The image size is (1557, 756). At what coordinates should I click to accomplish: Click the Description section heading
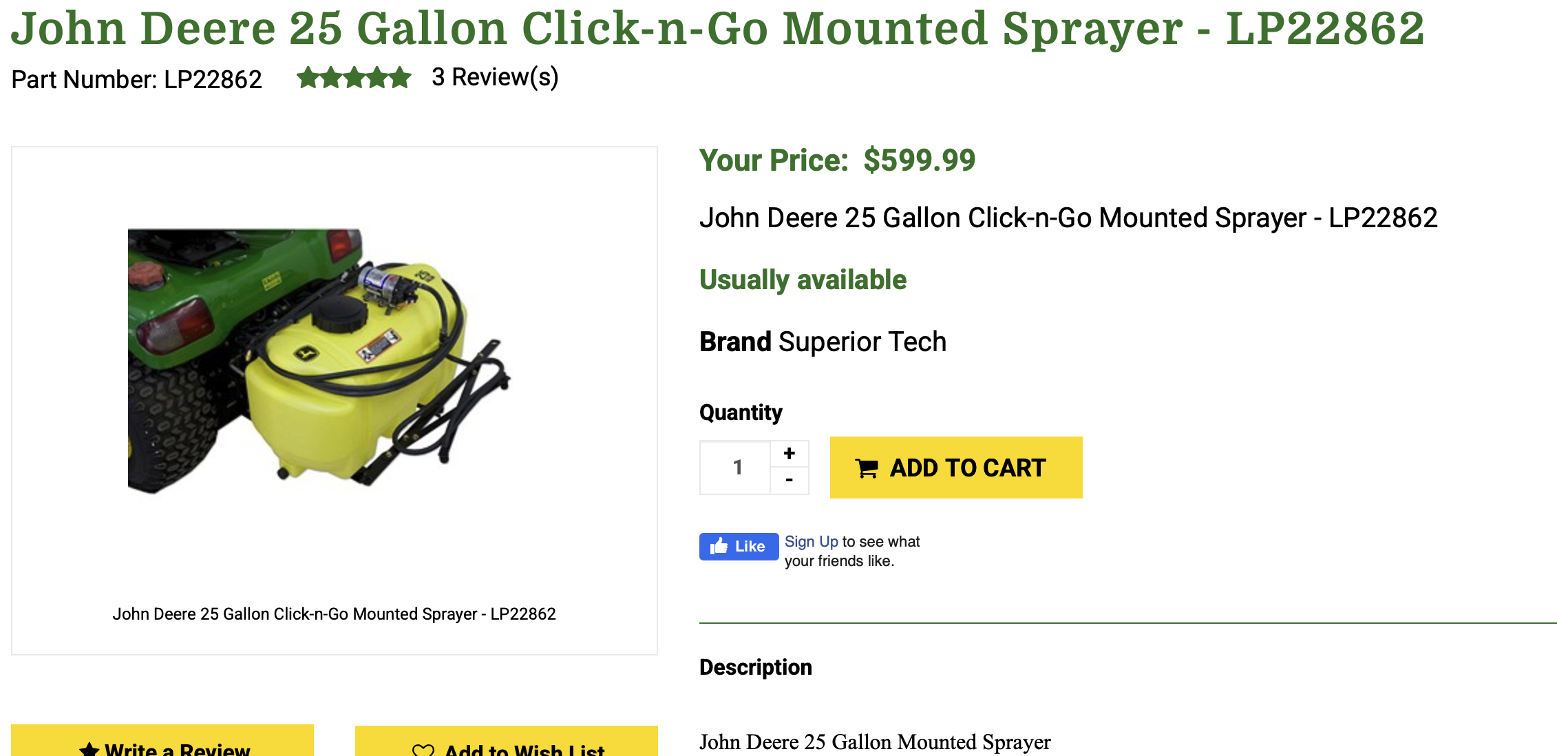755,667
